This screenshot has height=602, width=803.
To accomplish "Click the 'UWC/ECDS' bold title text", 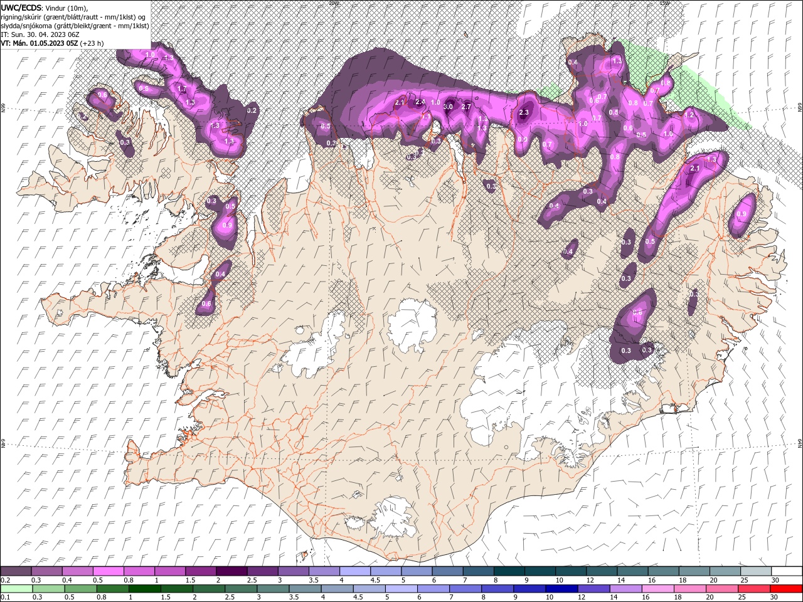I will click(x=21, y=7).
